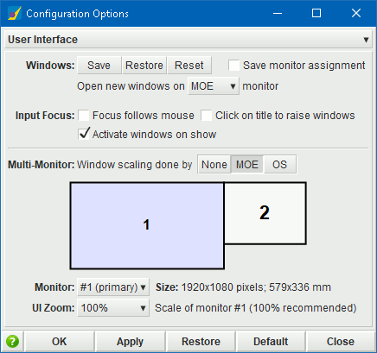Screen dimensions: 377x353
Task: Uncheck Activate windows on show
Action: tap(84, 134)
